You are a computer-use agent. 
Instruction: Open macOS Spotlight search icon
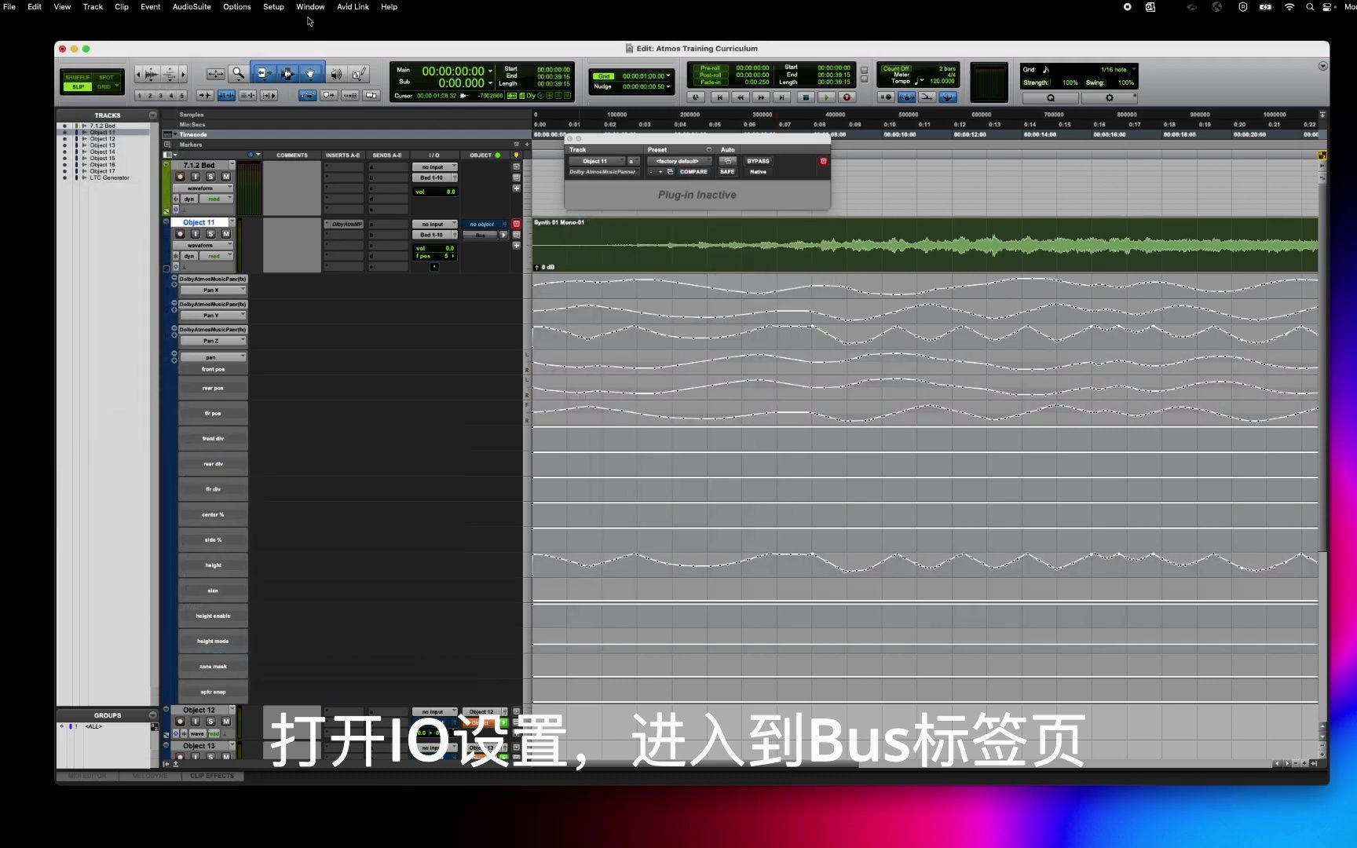tap(1309, 7)
